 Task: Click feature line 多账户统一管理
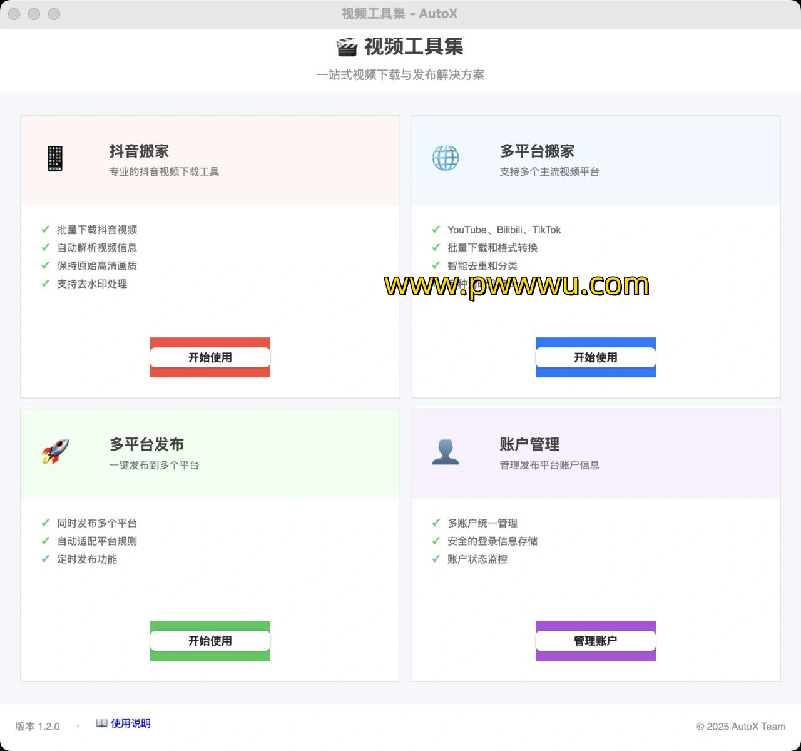[x=482, y=523]
